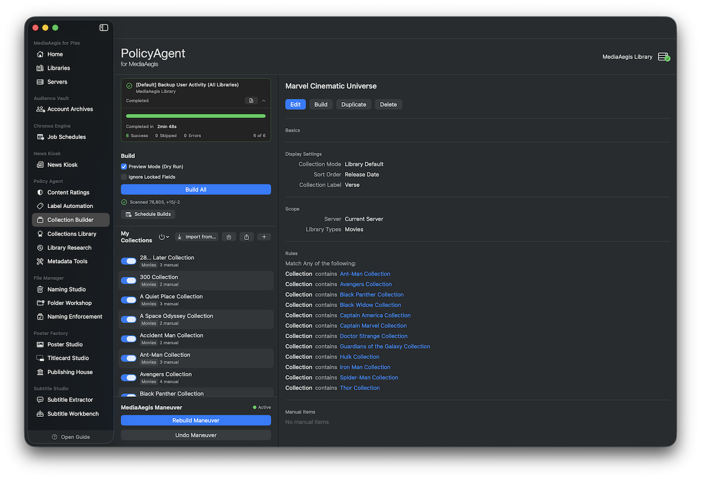This screenshot has height=479, width=701.
Task: Click the share/export collections icon
Action: tap(246, 237)
